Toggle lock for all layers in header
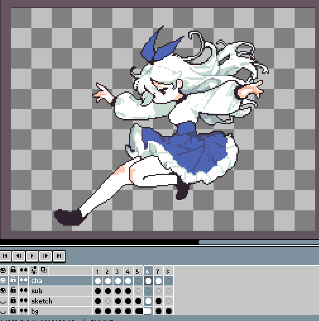319x321 pixels. [13, 270]
